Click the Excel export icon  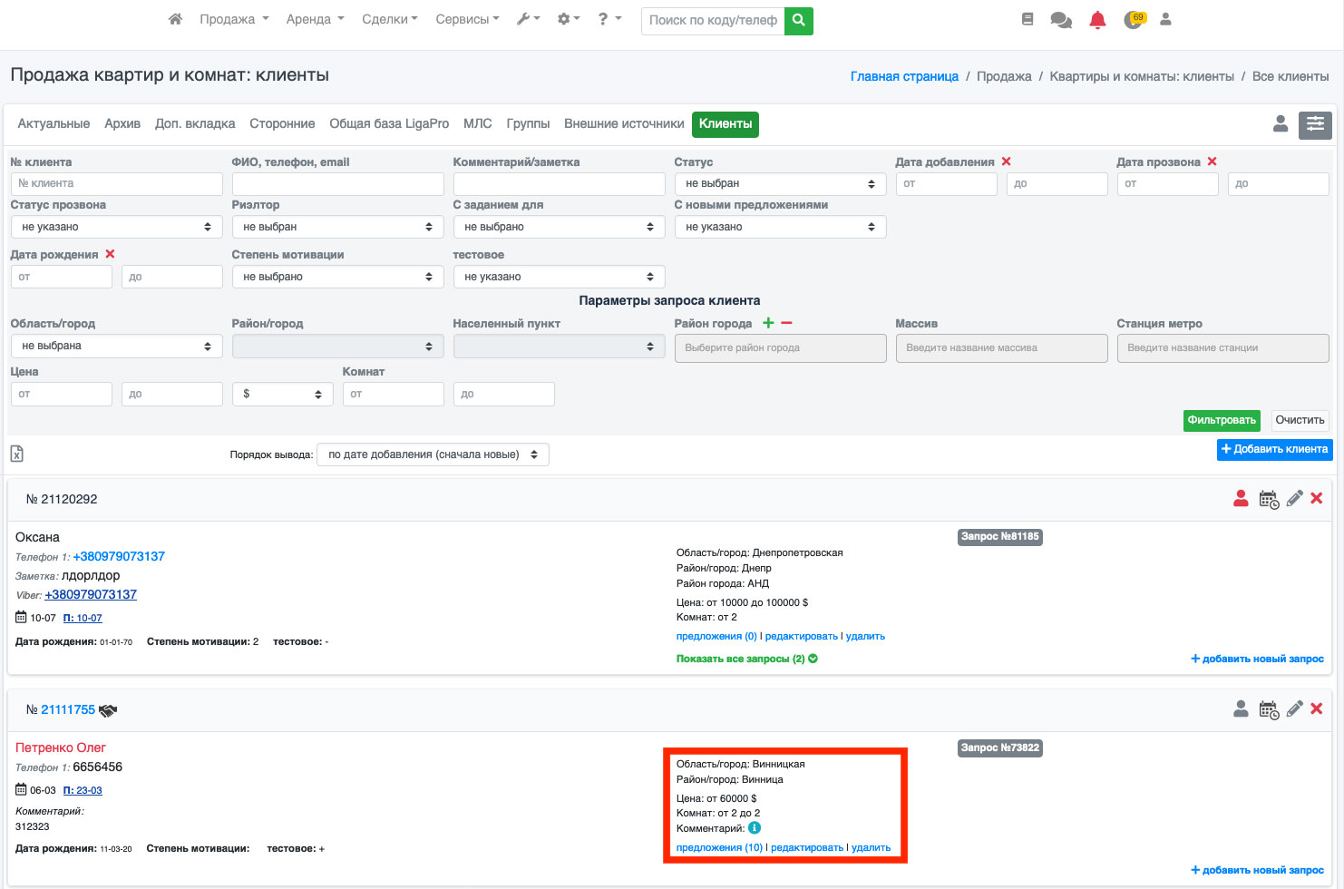[17, 454]
